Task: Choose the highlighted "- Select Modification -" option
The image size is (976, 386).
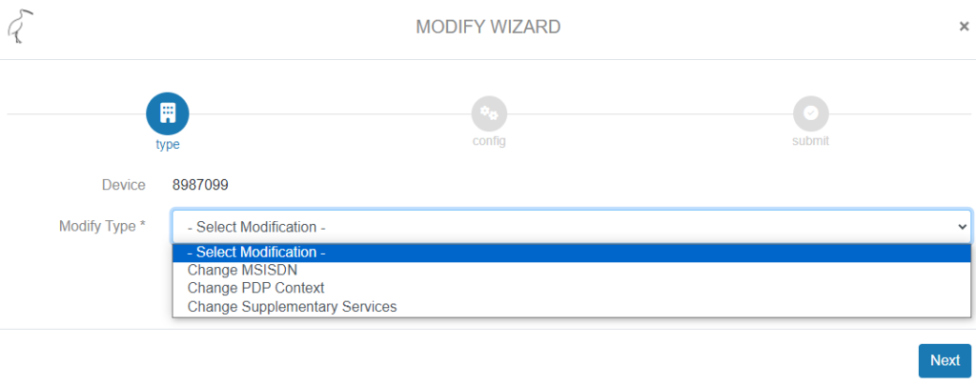Action: tap(257, 253)
